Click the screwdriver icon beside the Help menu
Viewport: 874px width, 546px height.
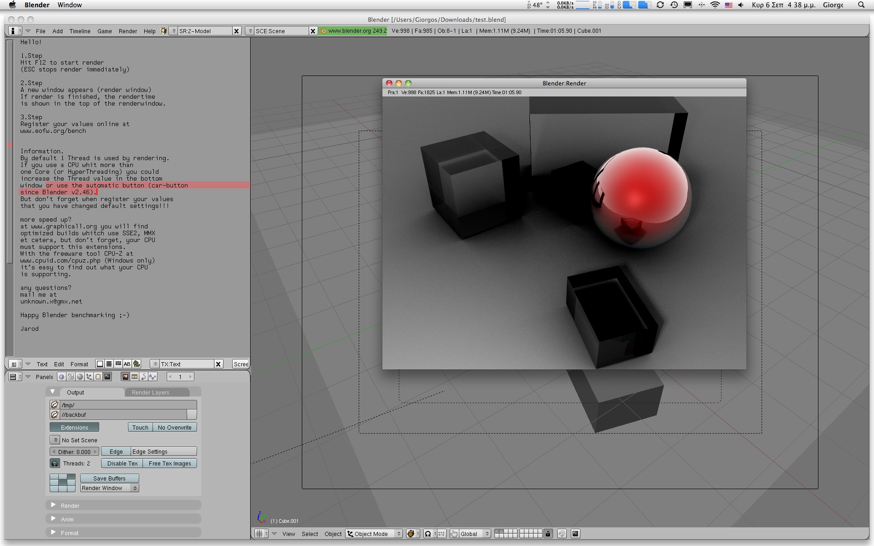tap(163, 31)
